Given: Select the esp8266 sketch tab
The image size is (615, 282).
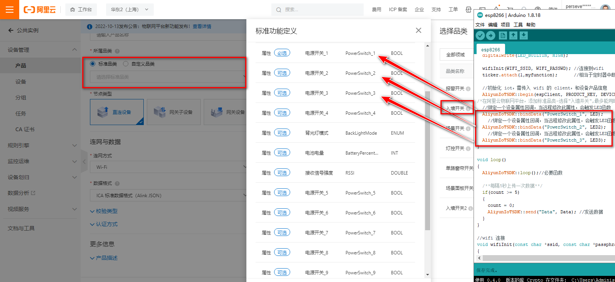Looking at the screenshot, I should tap(490, 49).
